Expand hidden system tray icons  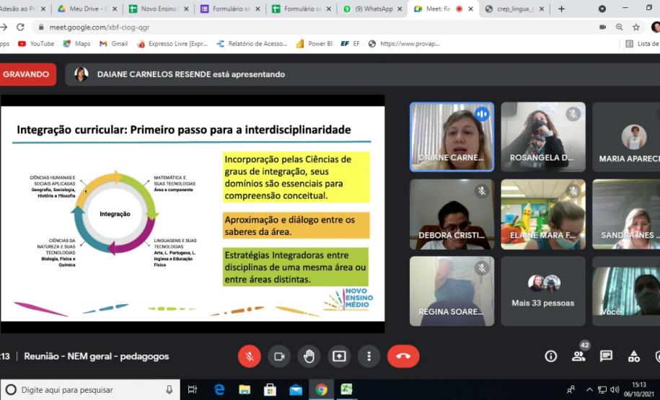coord(590,390)
